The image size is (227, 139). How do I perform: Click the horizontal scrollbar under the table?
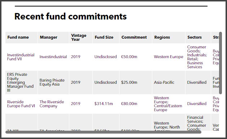103,132
